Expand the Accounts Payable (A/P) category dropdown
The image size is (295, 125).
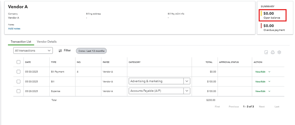pos(187,91)
